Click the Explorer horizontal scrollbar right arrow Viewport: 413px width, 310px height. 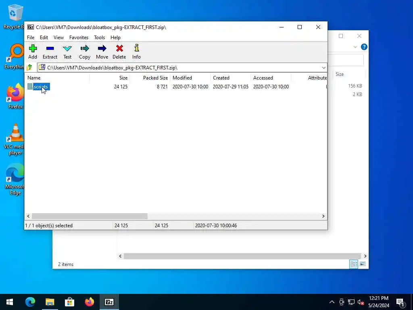pyautogui.click(x=365, y=256)
